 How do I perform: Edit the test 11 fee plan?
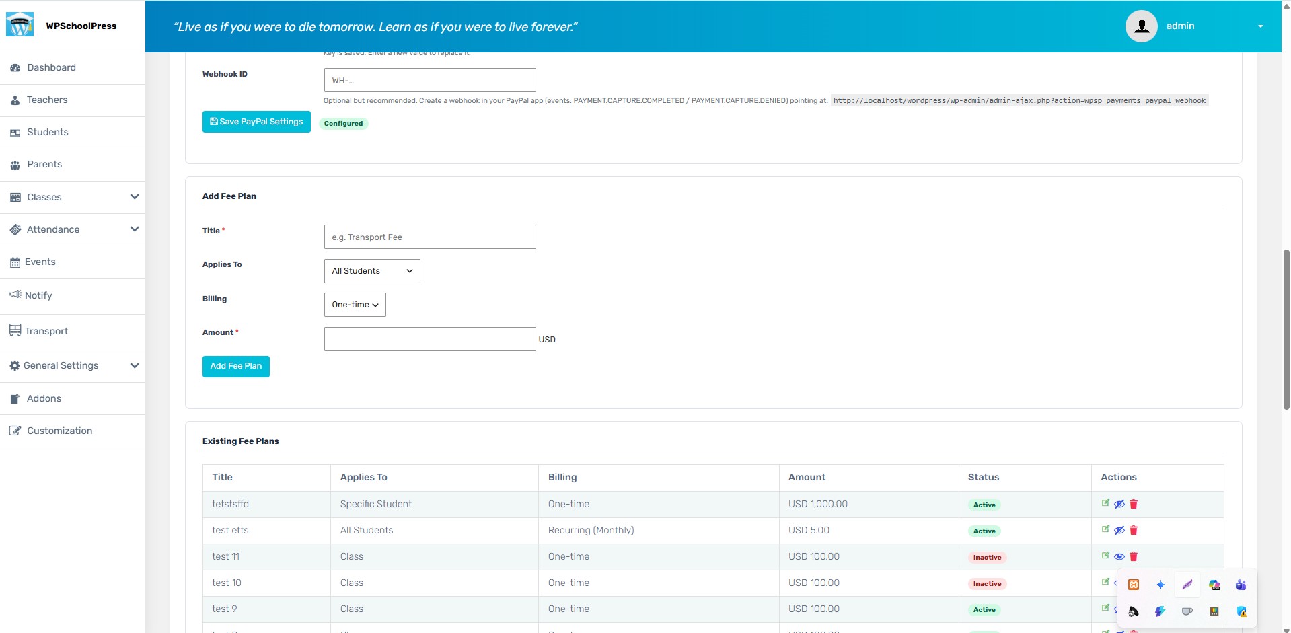tap(1105, 556)
